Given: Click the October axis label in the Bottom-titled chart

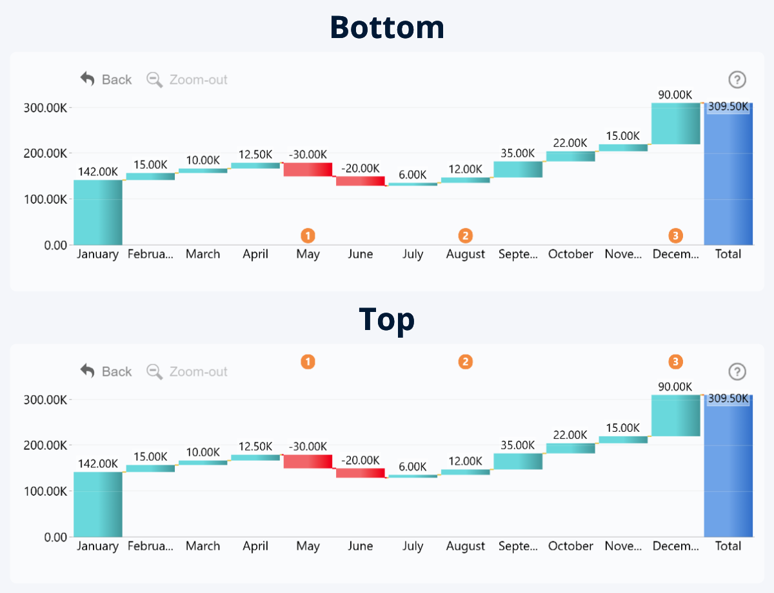Looking at the screenshot, I should click(570, 254).
